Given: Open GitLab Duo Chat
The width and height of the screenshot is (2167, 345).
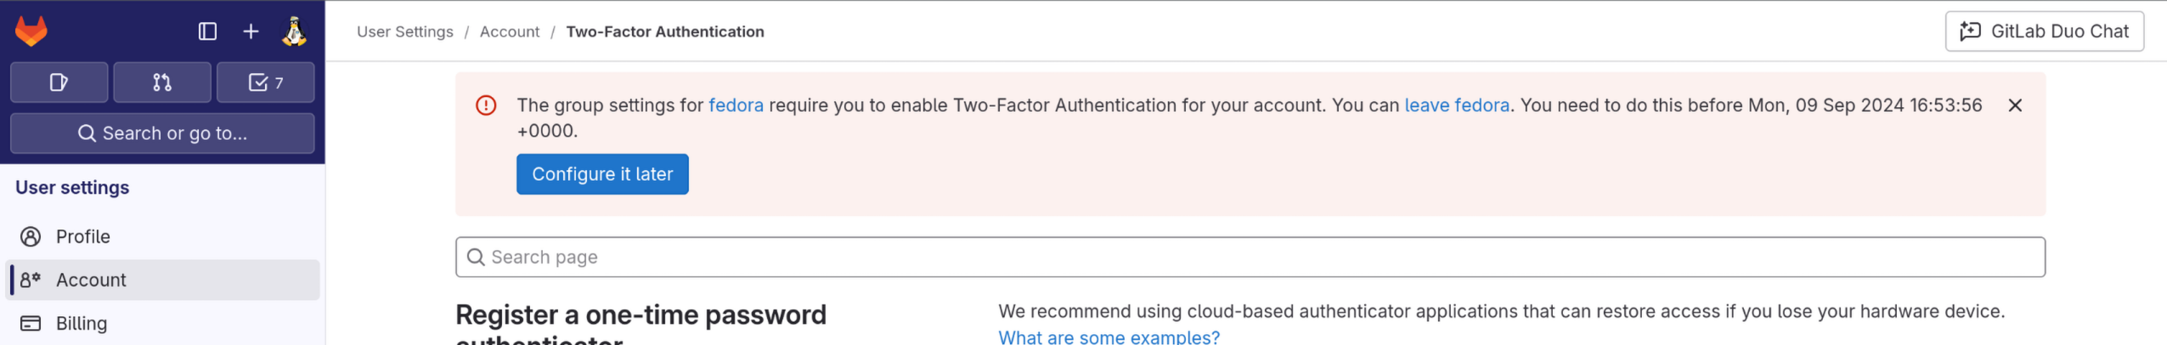Looking at the screenshot, I should click(x=2044, y=31).
